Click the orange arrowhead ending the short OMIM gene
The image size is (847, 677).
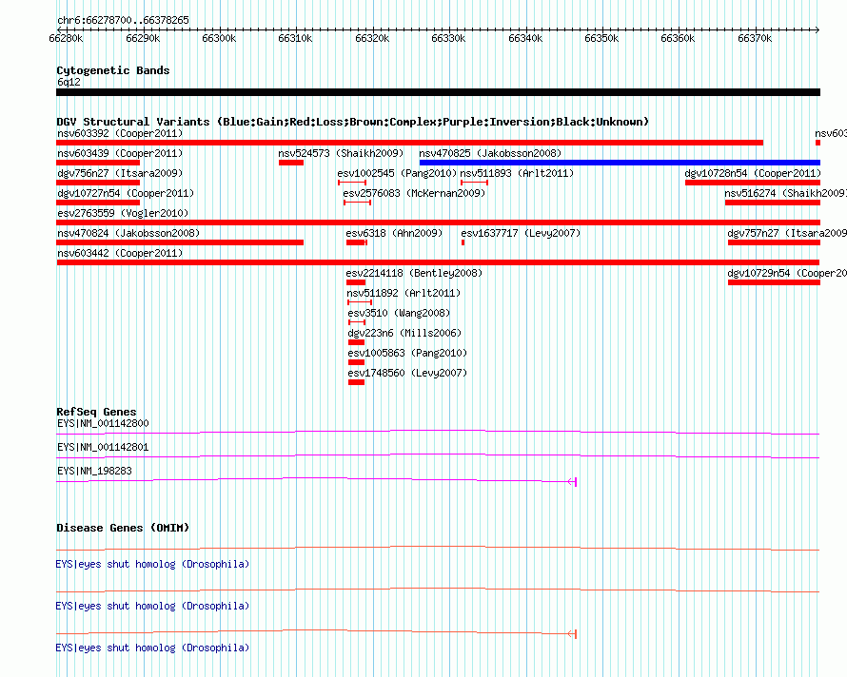pos(573,634)
